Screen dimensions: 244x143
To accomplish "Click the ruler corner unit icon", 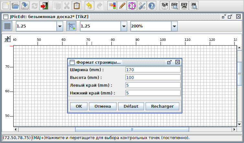I will [x=7, y=39].
